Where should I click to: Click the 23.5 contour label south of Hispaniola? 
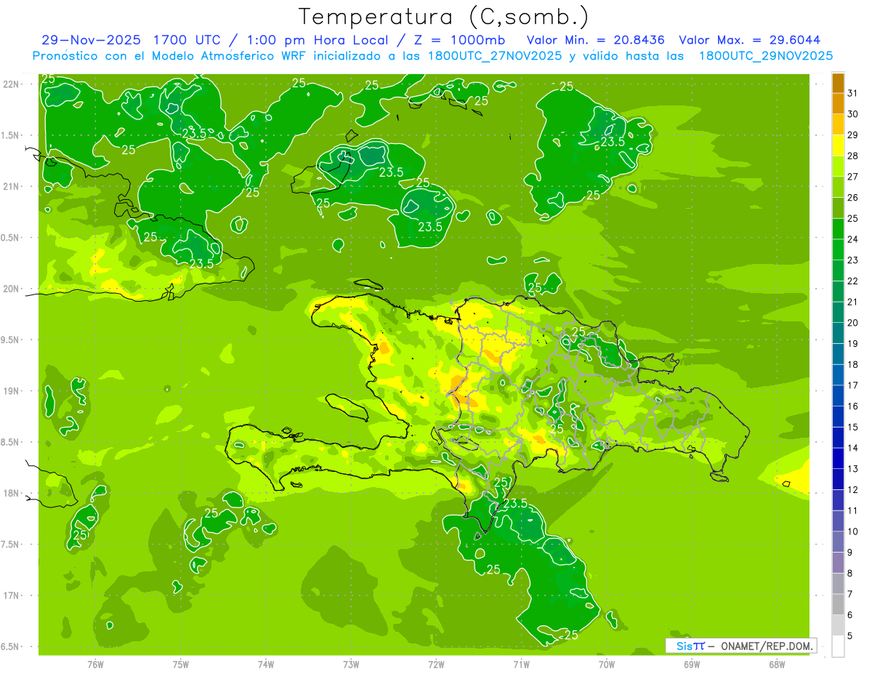(514, 503)
